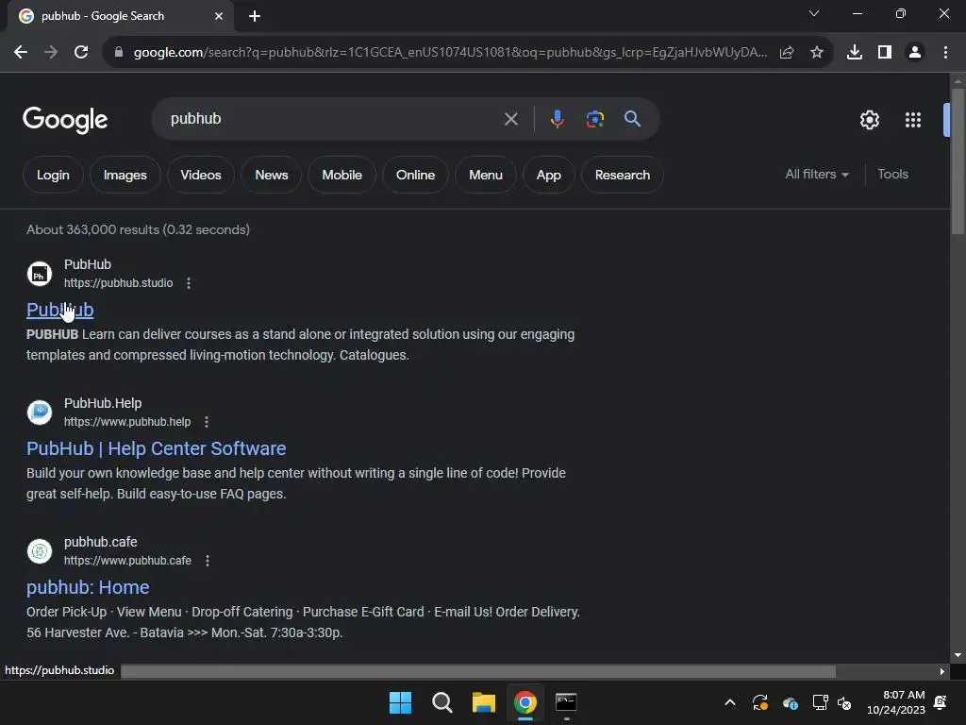966x725 pixels.
Task: Search by image with Lens icon
Action: tap(595, 118)
